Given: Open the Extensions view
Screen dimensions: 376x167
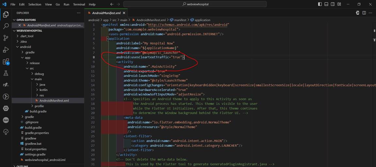Looking at the screenshot, I should point(6,62).
